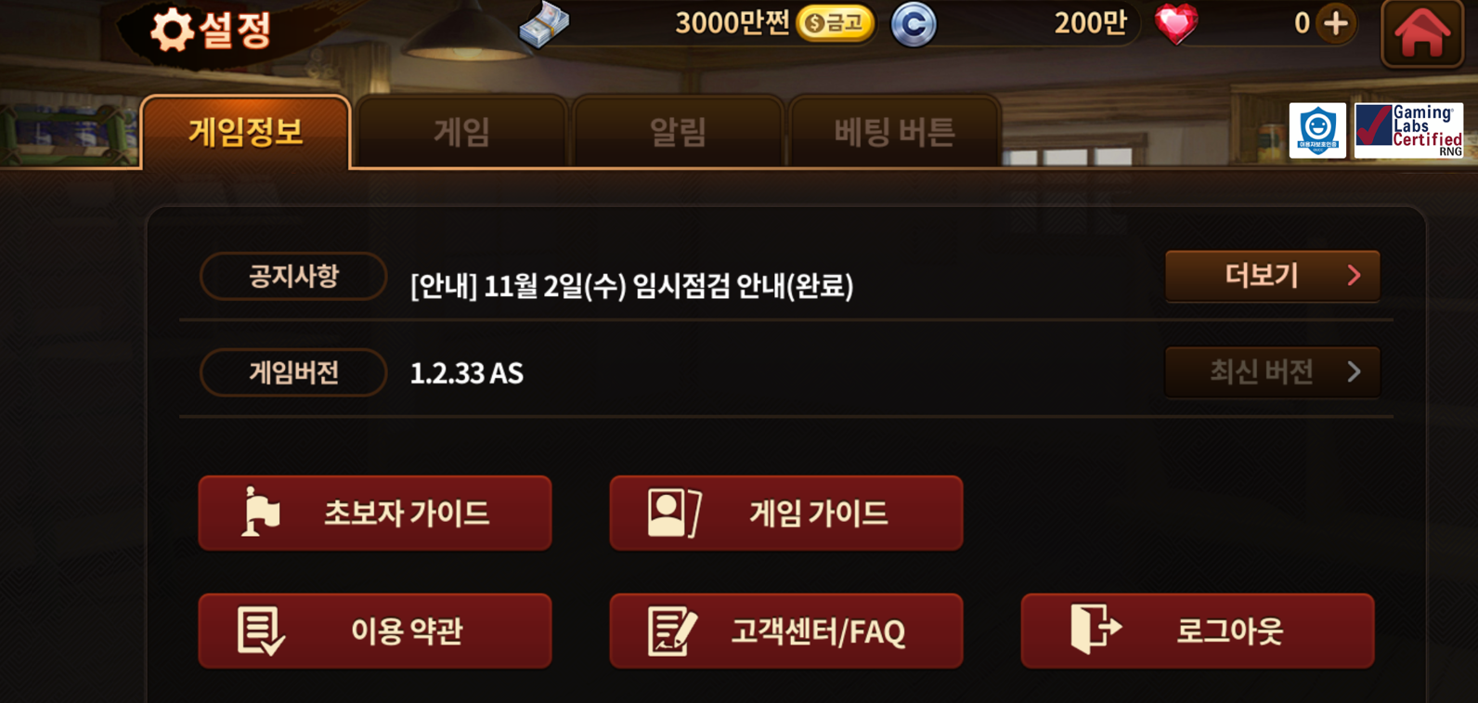Click the red home icon
This screenshot has height=703, width=1478.
[1421, 33]
